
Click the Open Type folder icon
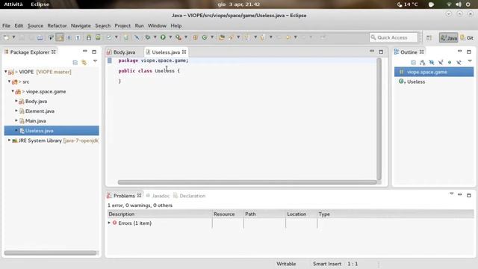click(x=222, y=37)
